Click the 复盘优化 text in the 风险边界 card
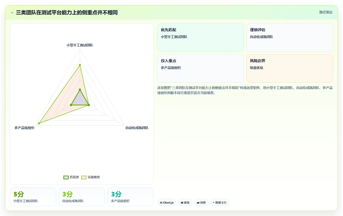Image resolution: width=343 pixels, height=216 pixels. 256,68
